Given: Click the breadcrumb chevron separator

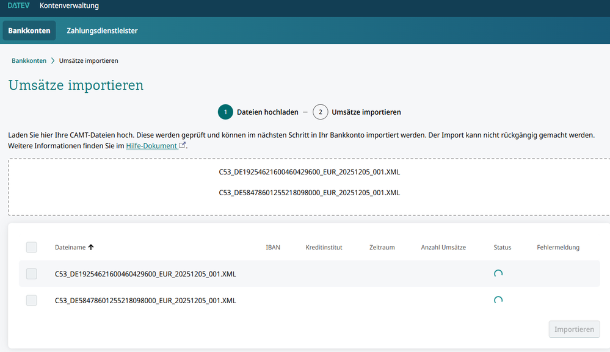Looking at the screenshot, I should click(x=52, y=60).
